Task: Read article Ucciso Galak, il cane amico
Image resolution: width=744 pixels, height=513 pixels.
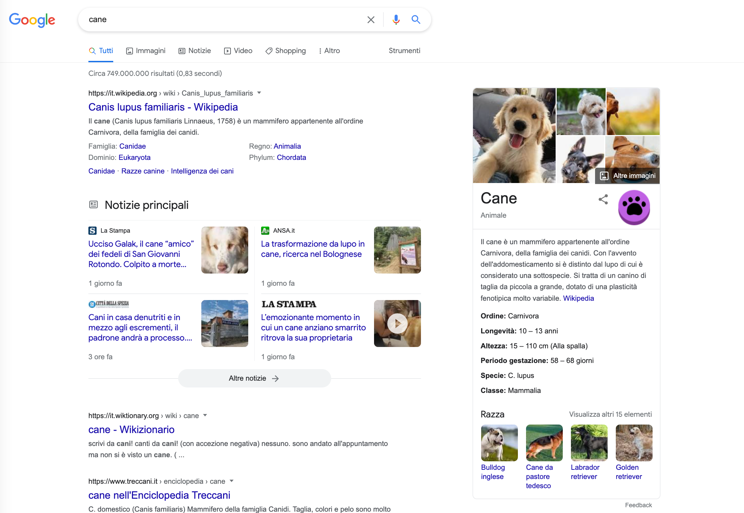Action: pyautogui.click(x=141, y=254)
